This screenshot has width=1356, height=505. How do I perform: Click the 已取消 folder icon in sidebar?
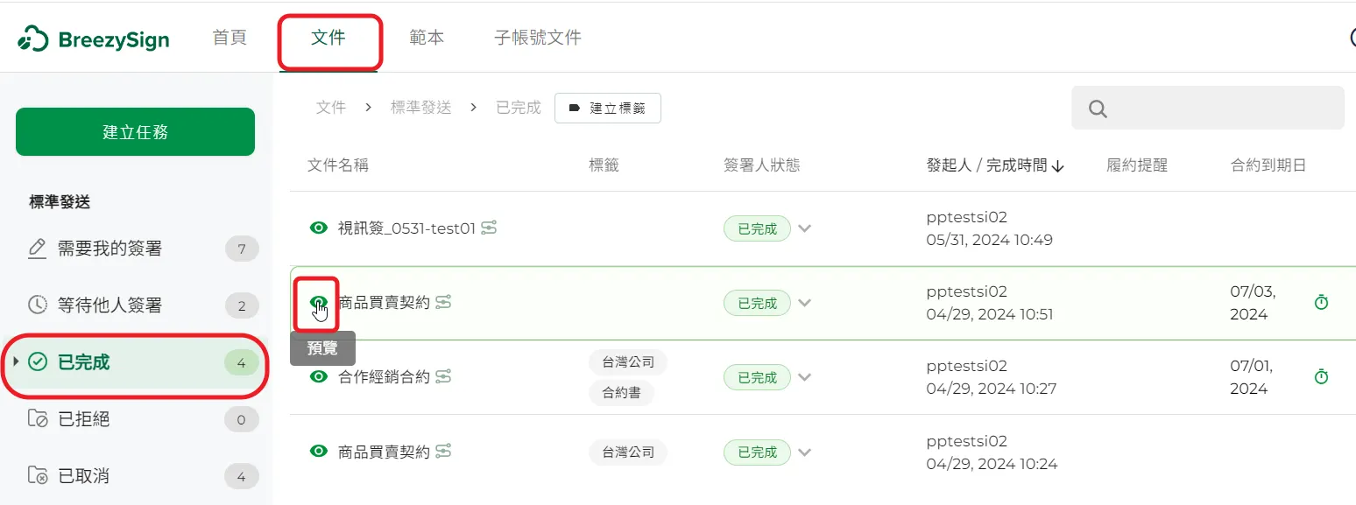[38, 476]
